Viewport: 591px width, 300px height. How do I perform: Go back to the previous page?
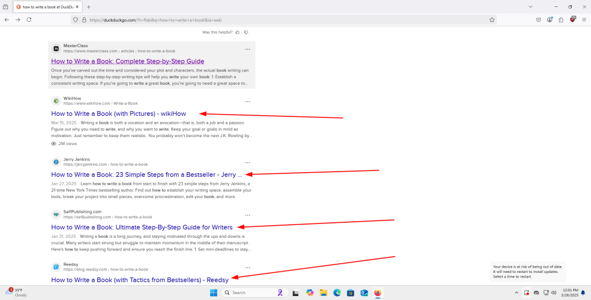[7, 20]
